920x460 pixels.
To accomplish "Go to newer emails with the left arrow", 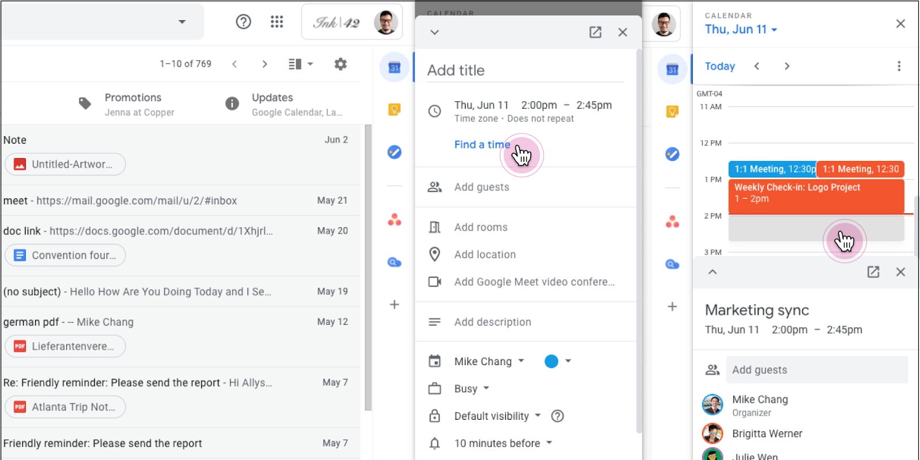I will point(235,64).
